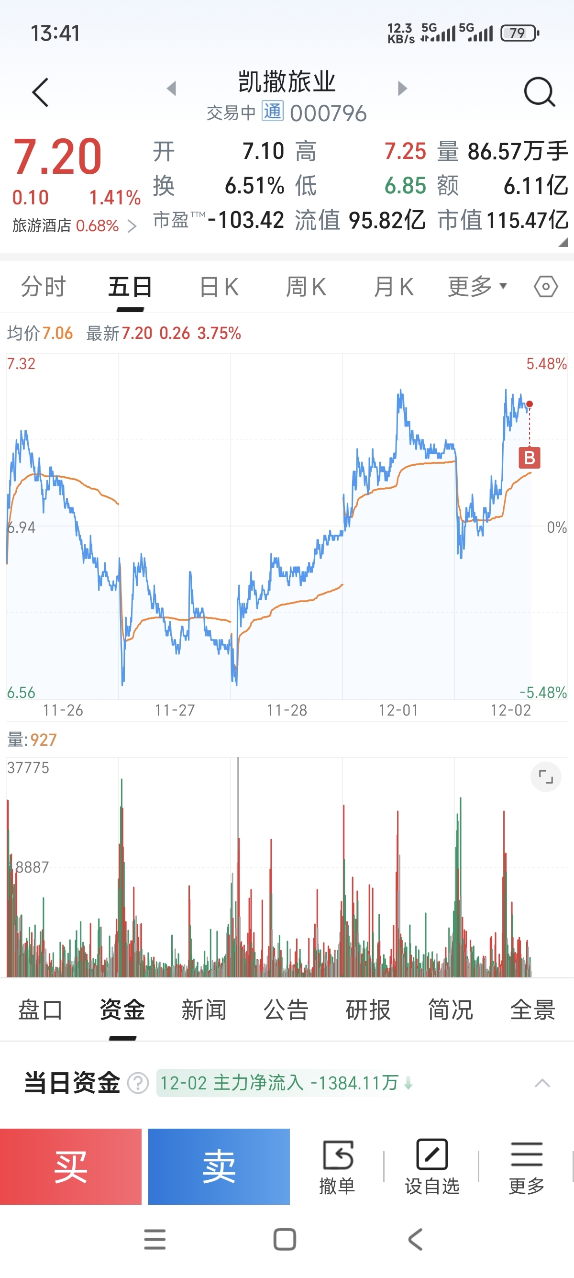The image size is (574, 1278).
Task: Expand quote details corner triangle
Action: tap(563, 243)
